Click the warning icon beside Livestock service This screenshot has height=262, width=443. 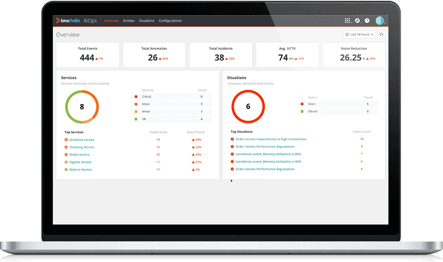(x=65, y=139)
